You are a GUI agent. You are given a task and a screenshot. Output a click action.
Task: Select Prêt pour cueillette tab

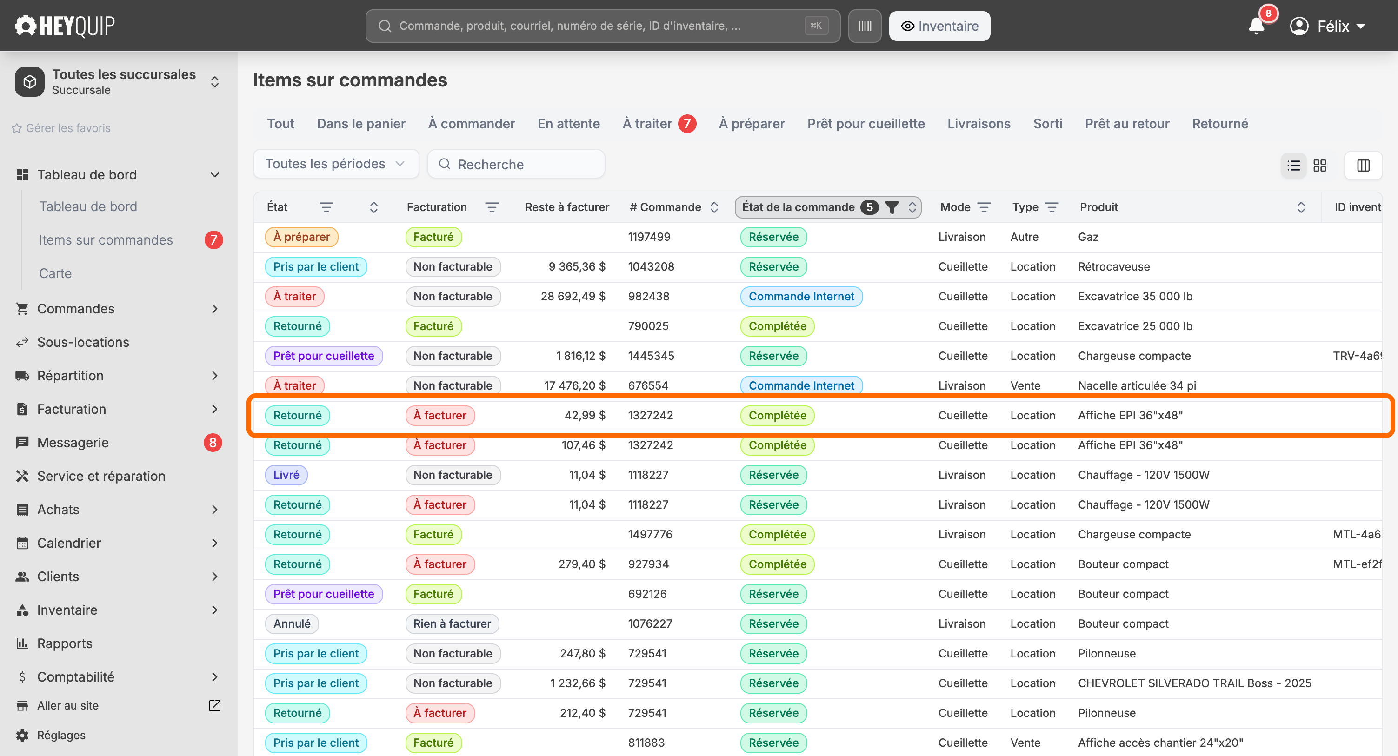click(865, 124)
